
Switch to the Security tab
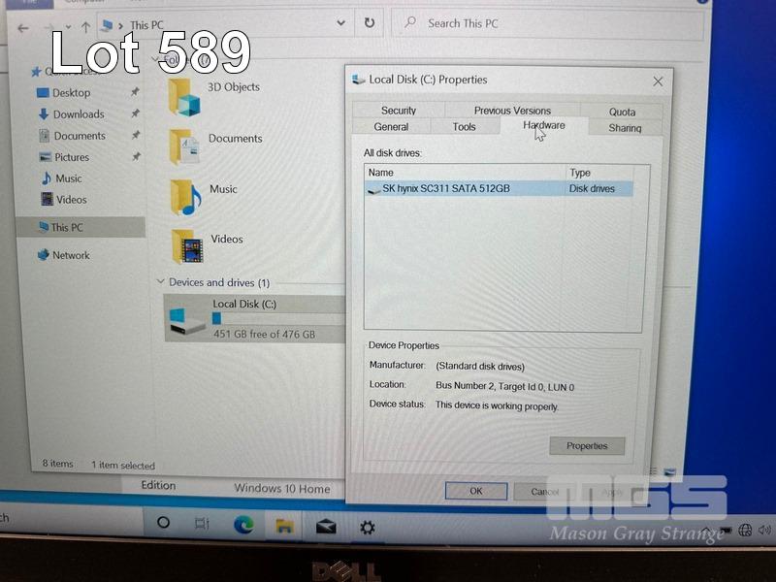pyautogui.click(x=398, y=111)
